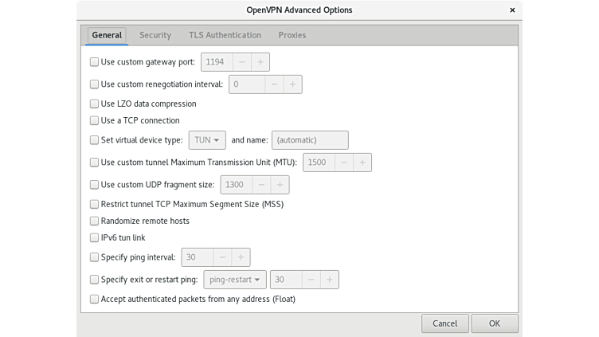Click the plus button for gateway port
Image resolution: width=599 pixels, height=337 pixels.
pyautogui.click(x=260, y=62)
